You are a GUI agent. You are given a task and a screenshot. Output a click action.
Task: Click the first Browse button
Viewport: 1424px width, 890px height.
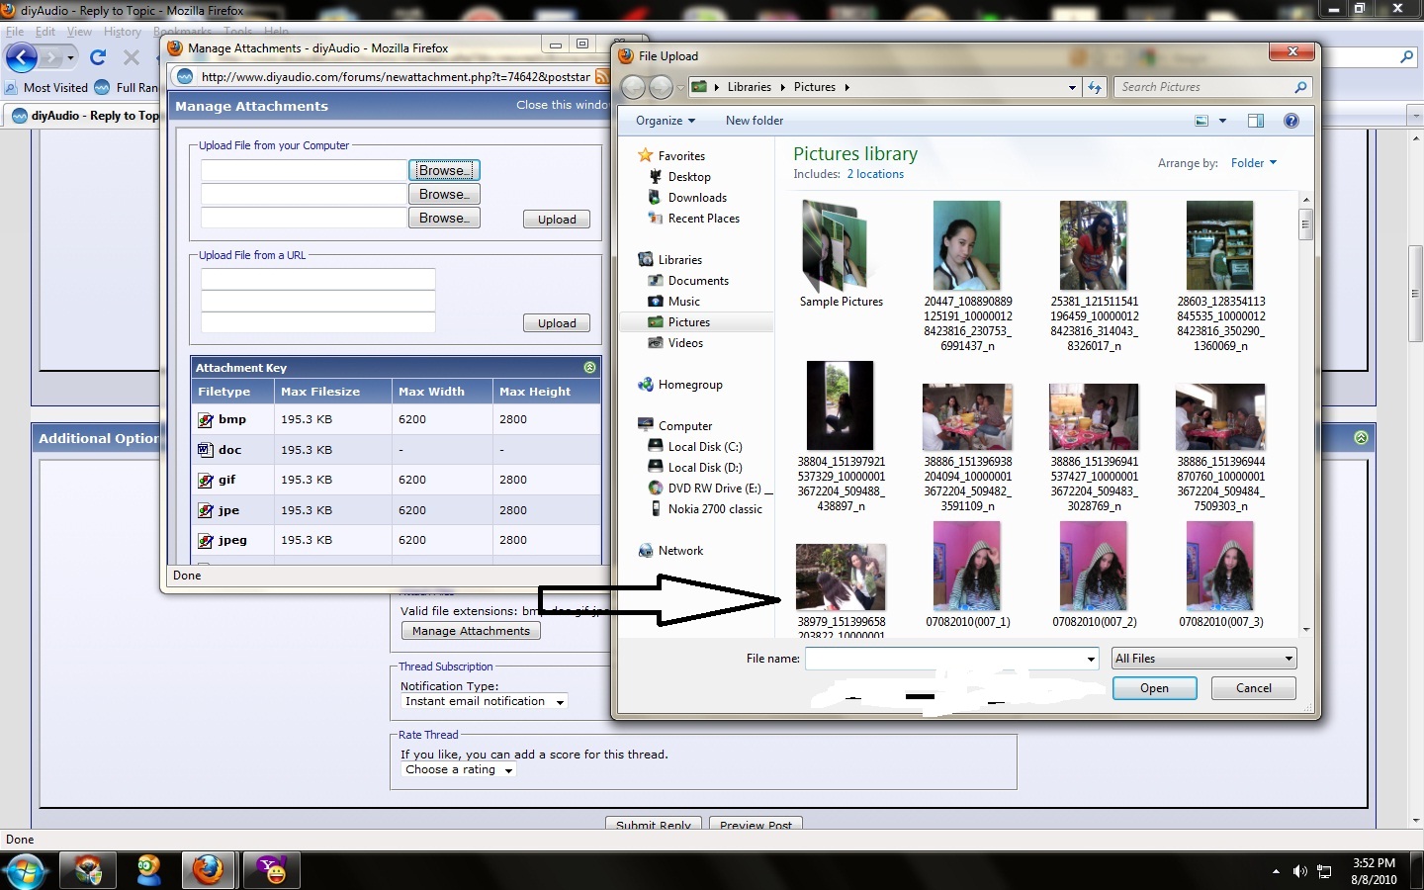pyautogui.click(x=444, y=170)
